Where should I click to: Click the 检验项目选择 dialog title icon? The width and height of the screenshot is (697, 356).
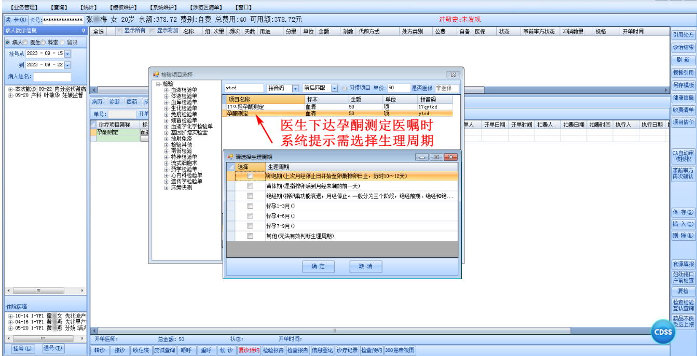[156, 75]
